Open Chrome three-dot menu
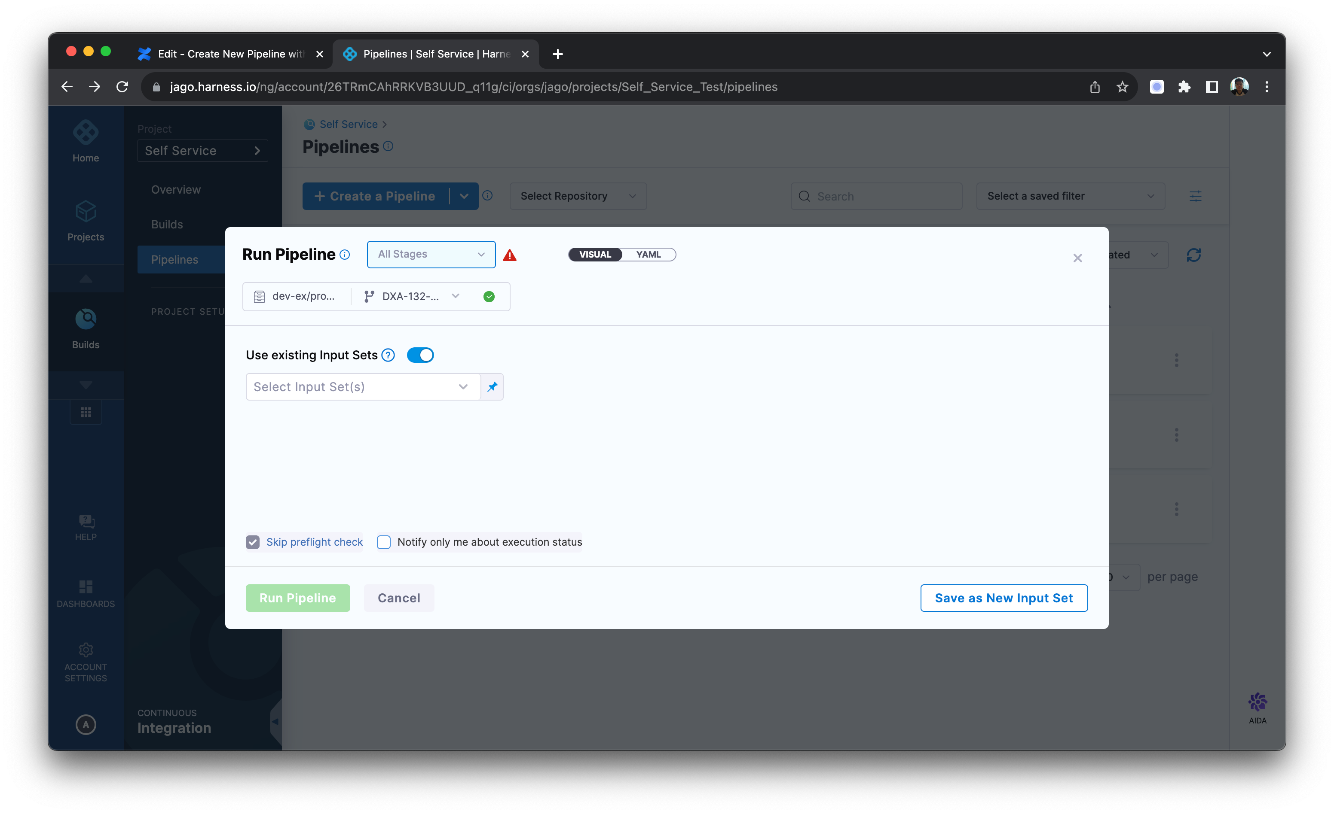This screenshot has height=814, width=1334. [x=1267, y=87]
